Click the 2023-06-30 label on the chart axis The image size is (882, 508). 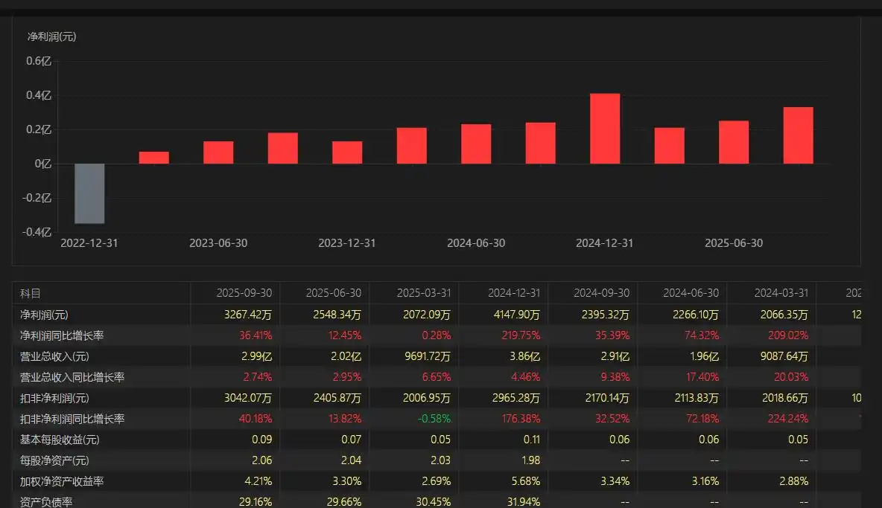pyautogui.click(x=218, y=243)
